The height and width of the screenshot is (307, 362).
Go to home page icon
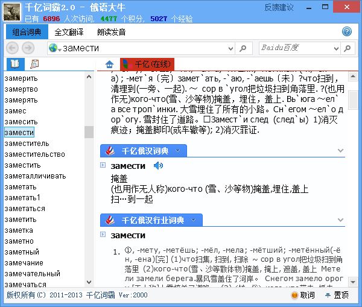coord(109,65)
